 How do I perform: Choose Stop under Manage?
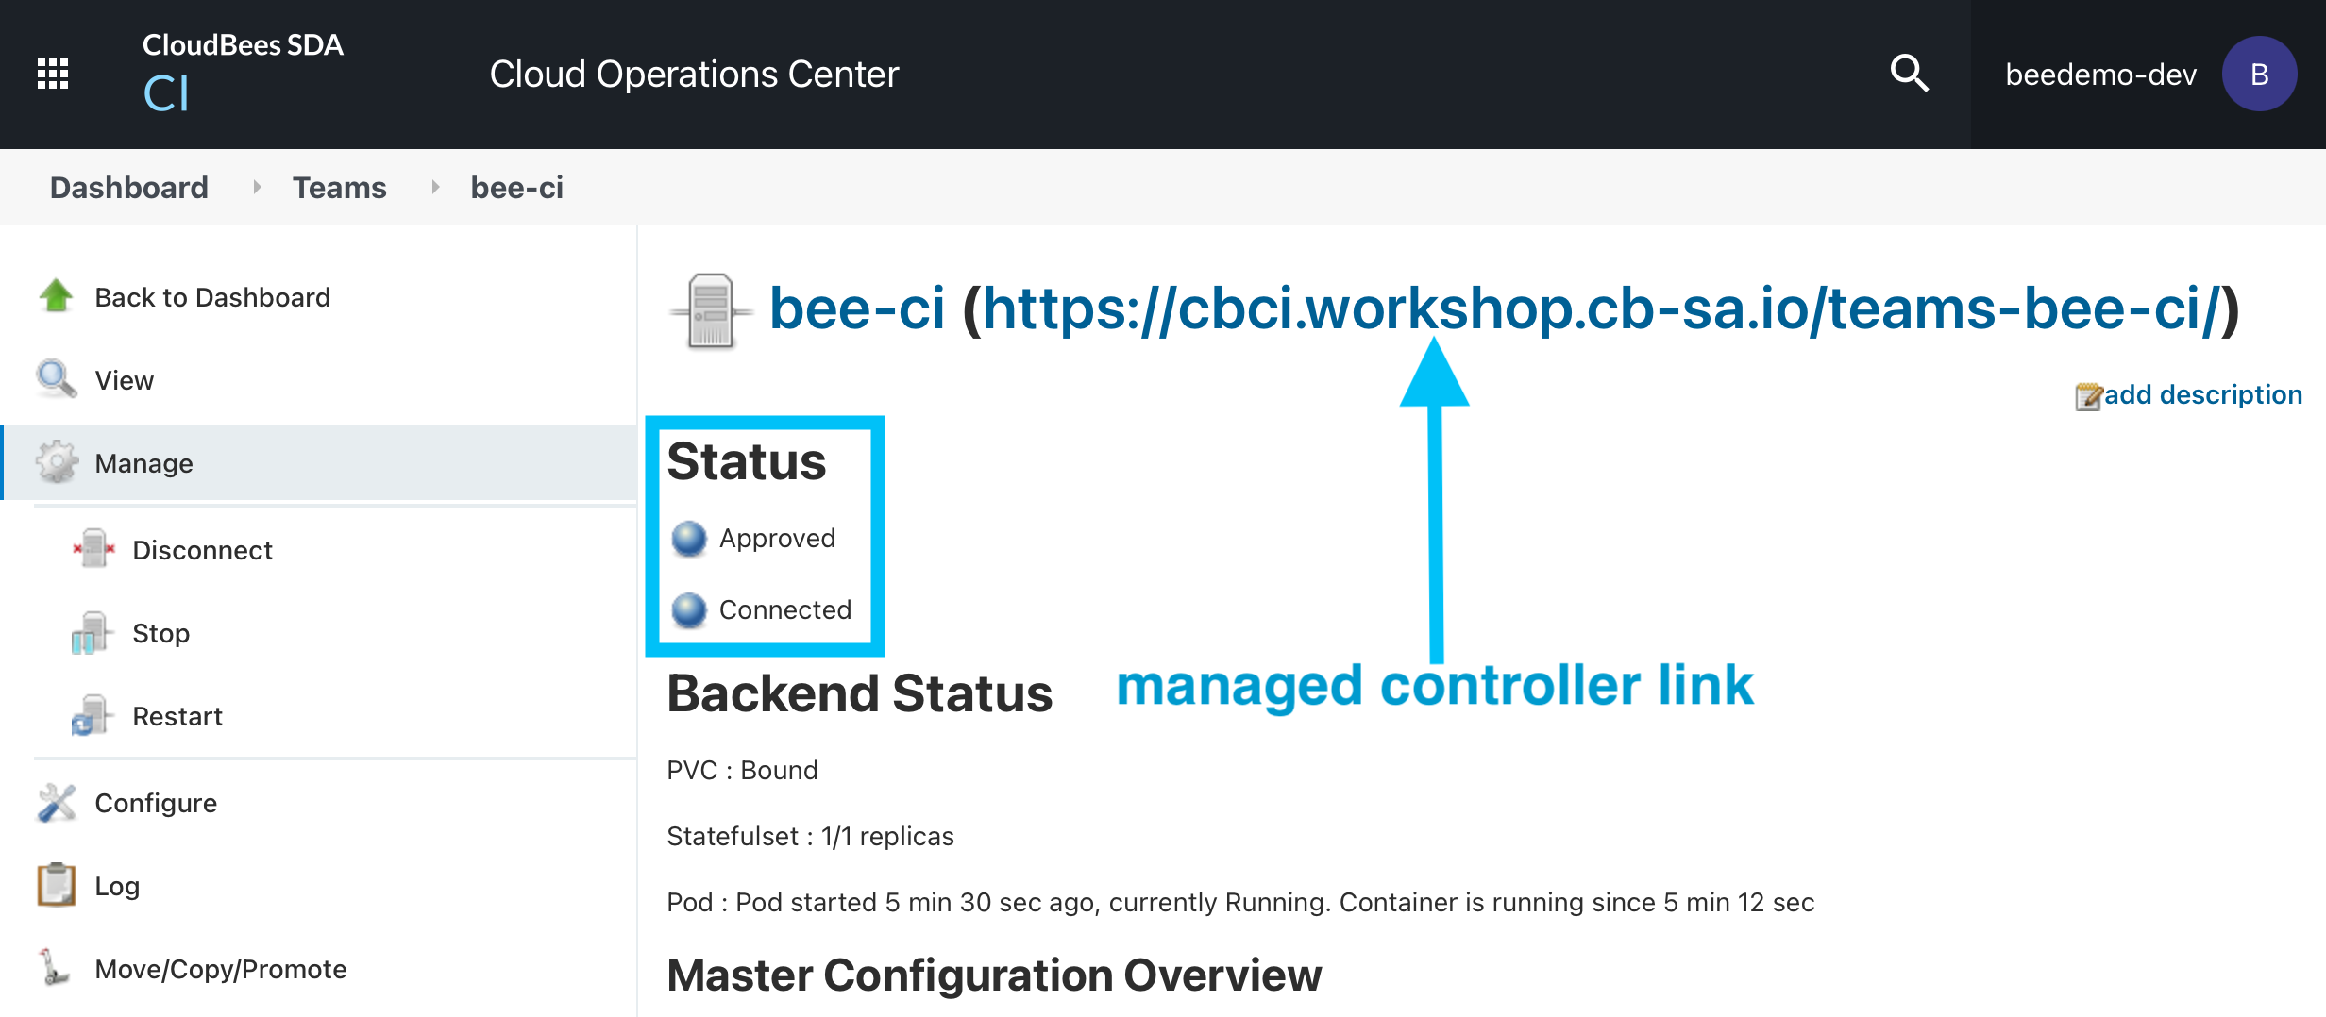(160, 633)
